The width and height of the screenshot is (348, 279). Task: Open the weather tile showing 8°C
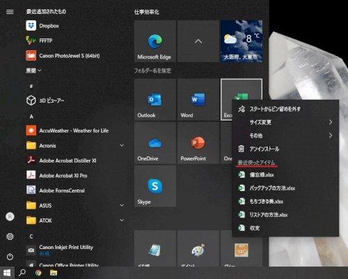pos(242,41)
